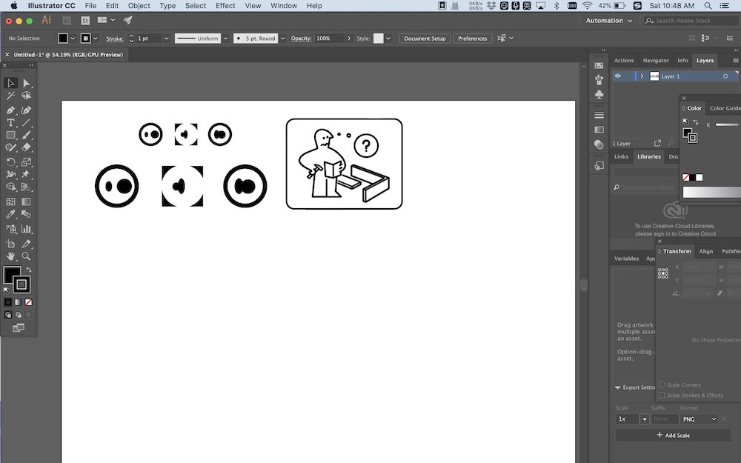This screenshot has width=741, height=463.
Task: Click Layer 1 target circle
Action: 725,76
